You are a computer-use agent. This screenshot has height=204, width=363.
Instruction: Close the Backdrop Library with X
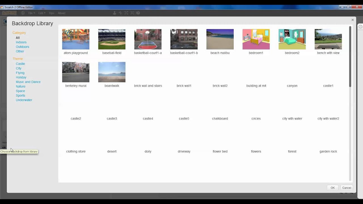click(x=353, y=20)
